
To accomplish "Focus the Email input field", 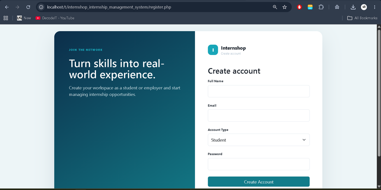I will point(259,115).
